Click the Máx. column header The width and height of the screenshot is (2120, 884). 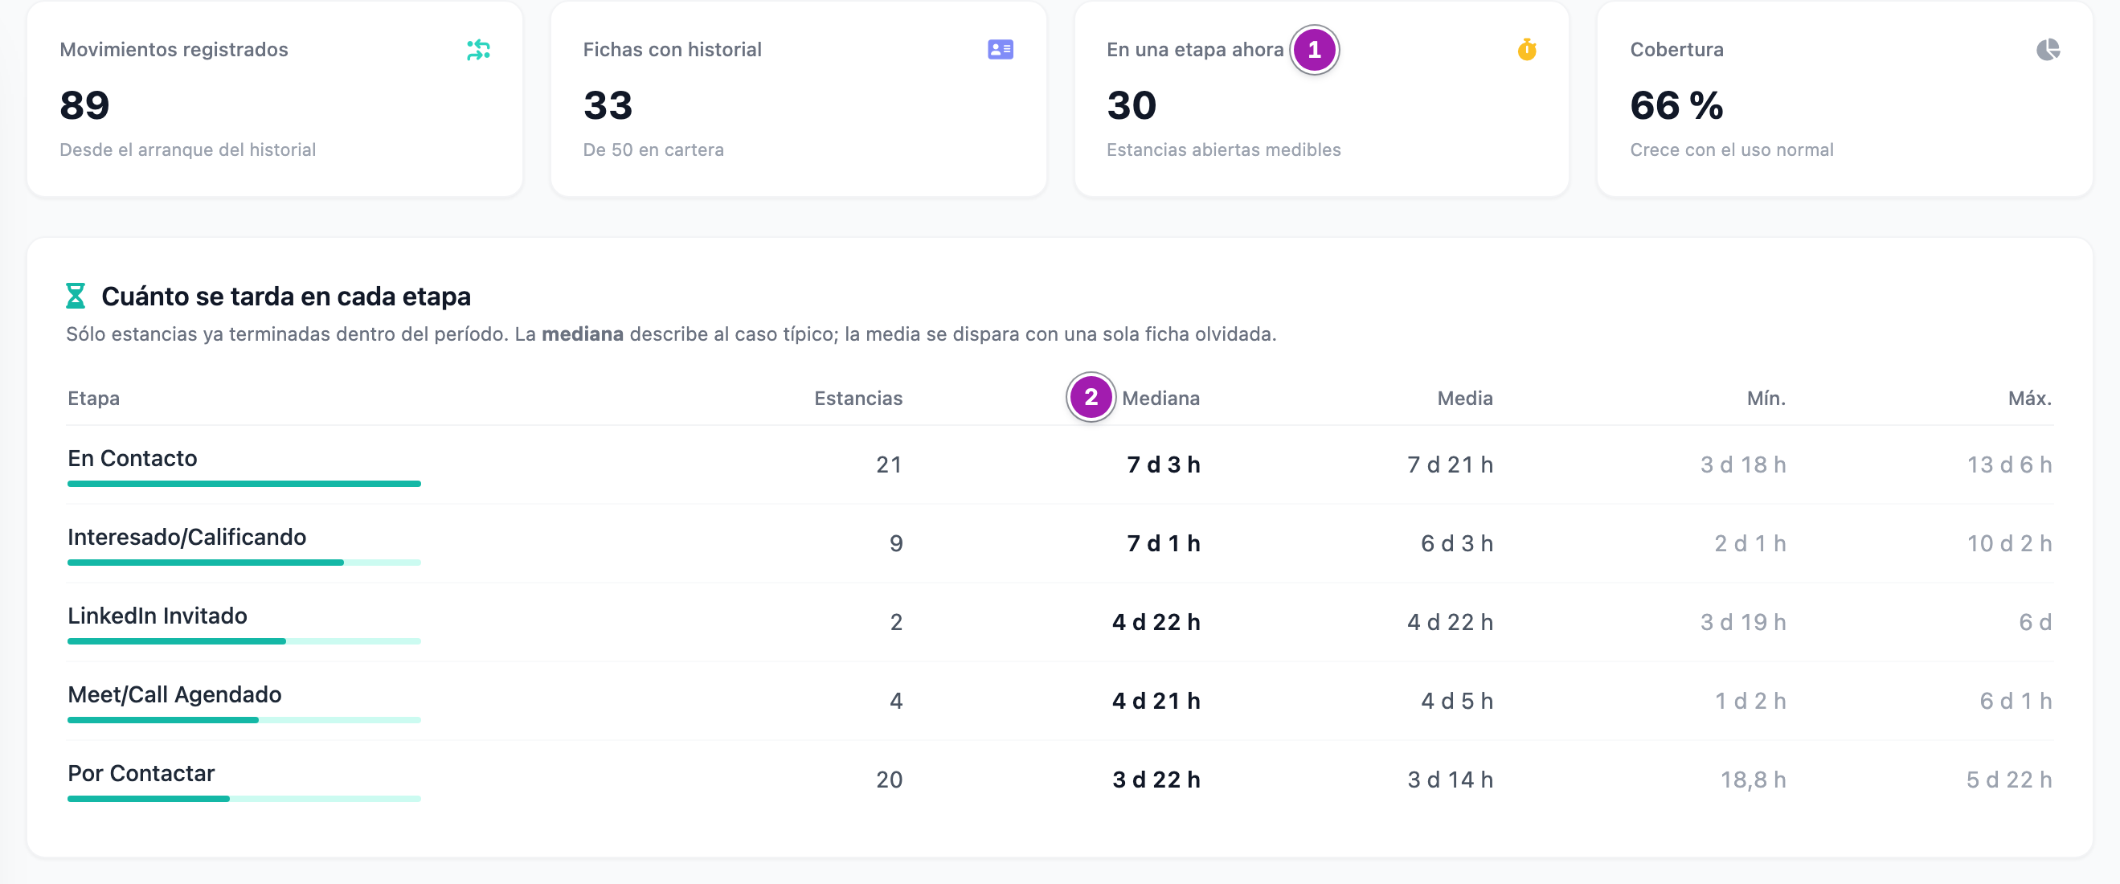[2029, 399]
